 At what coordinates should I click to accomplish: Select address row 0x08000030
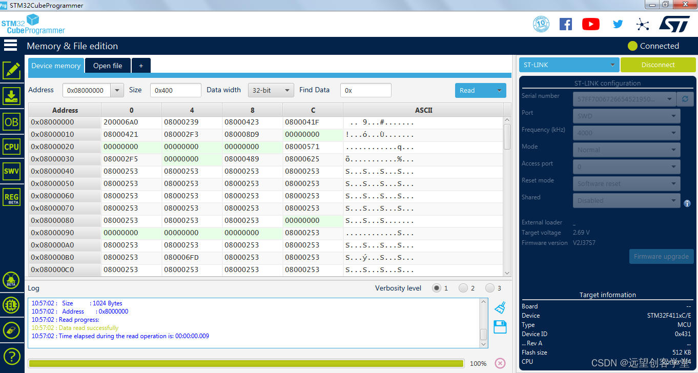pos(65,159)
